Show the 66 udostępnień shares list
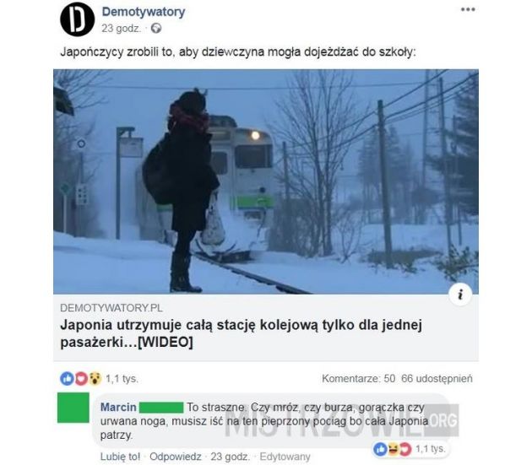The width and height of the screenshot is (532, 465). click(437, 379)
